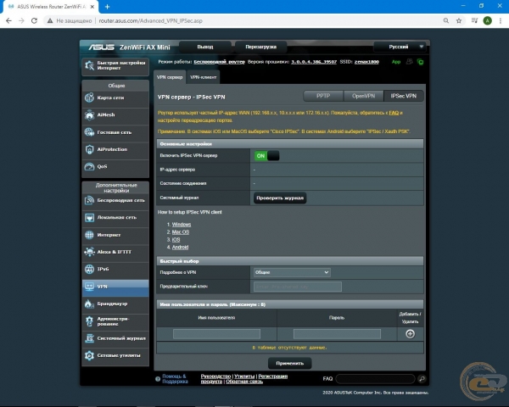Toggle the IPSec VPN server ON switch

click(x=266, y=156)
